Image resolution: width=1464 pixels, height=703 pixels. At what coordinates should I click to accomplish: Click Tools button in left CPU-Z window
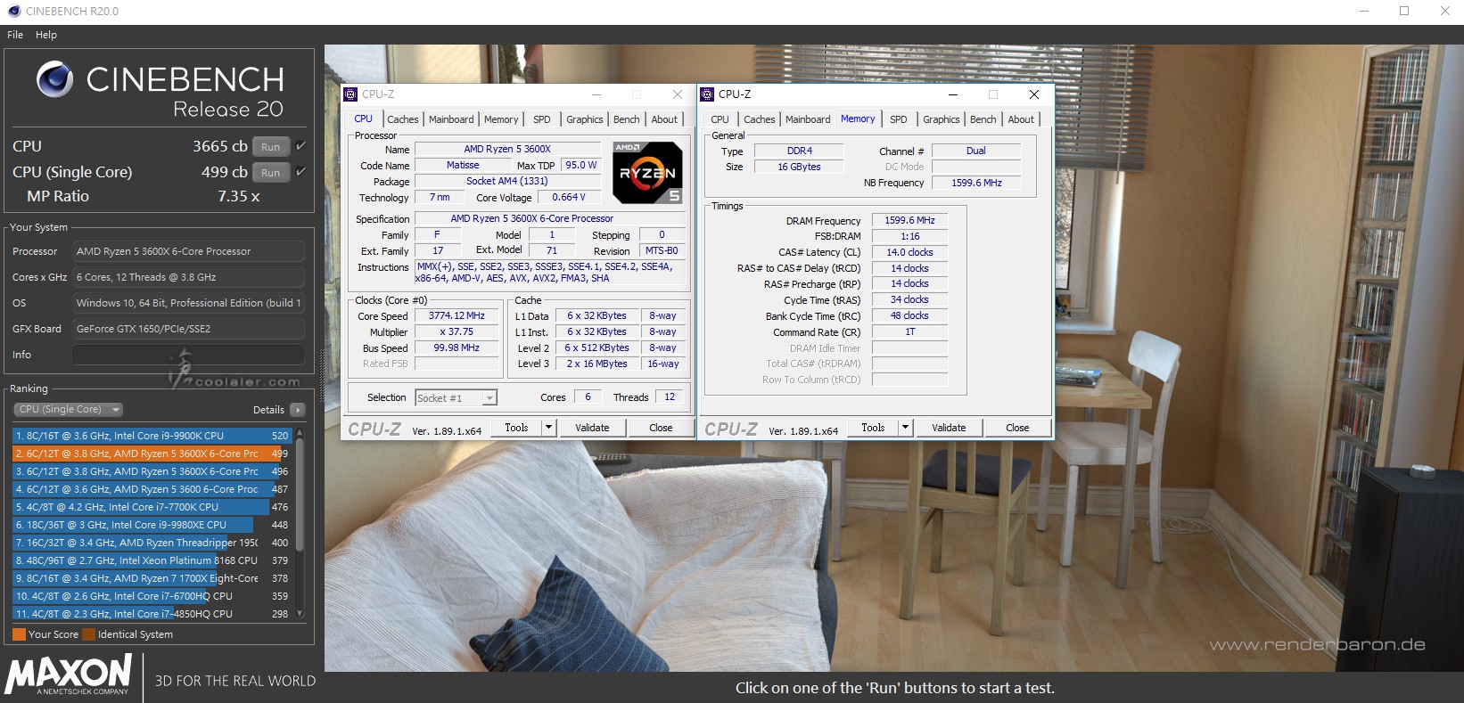[516, 428]
